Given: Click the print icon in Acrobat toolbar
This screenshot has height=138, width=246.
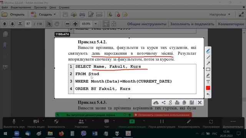Looking at the screenshot, I should point(82,15).
